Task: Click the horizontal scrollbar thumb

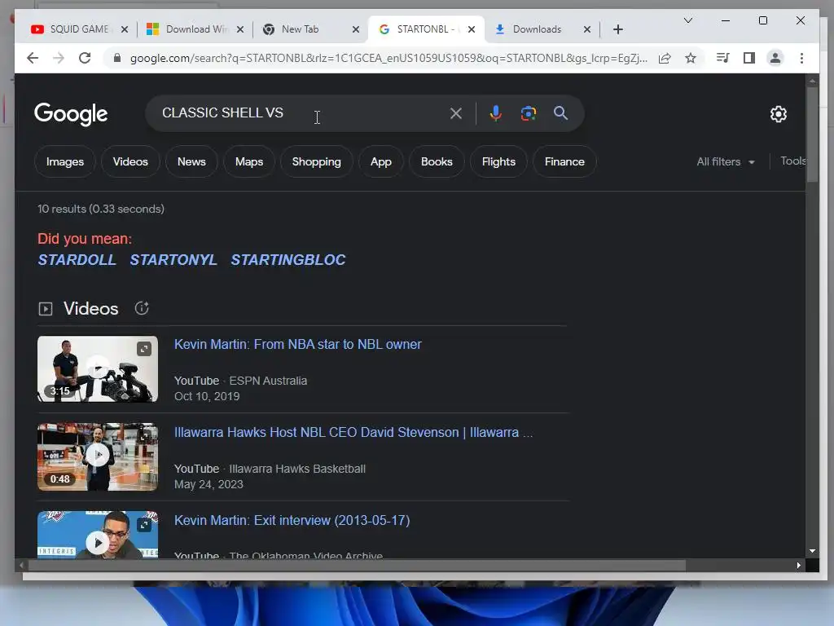Action: click(357, 566)
